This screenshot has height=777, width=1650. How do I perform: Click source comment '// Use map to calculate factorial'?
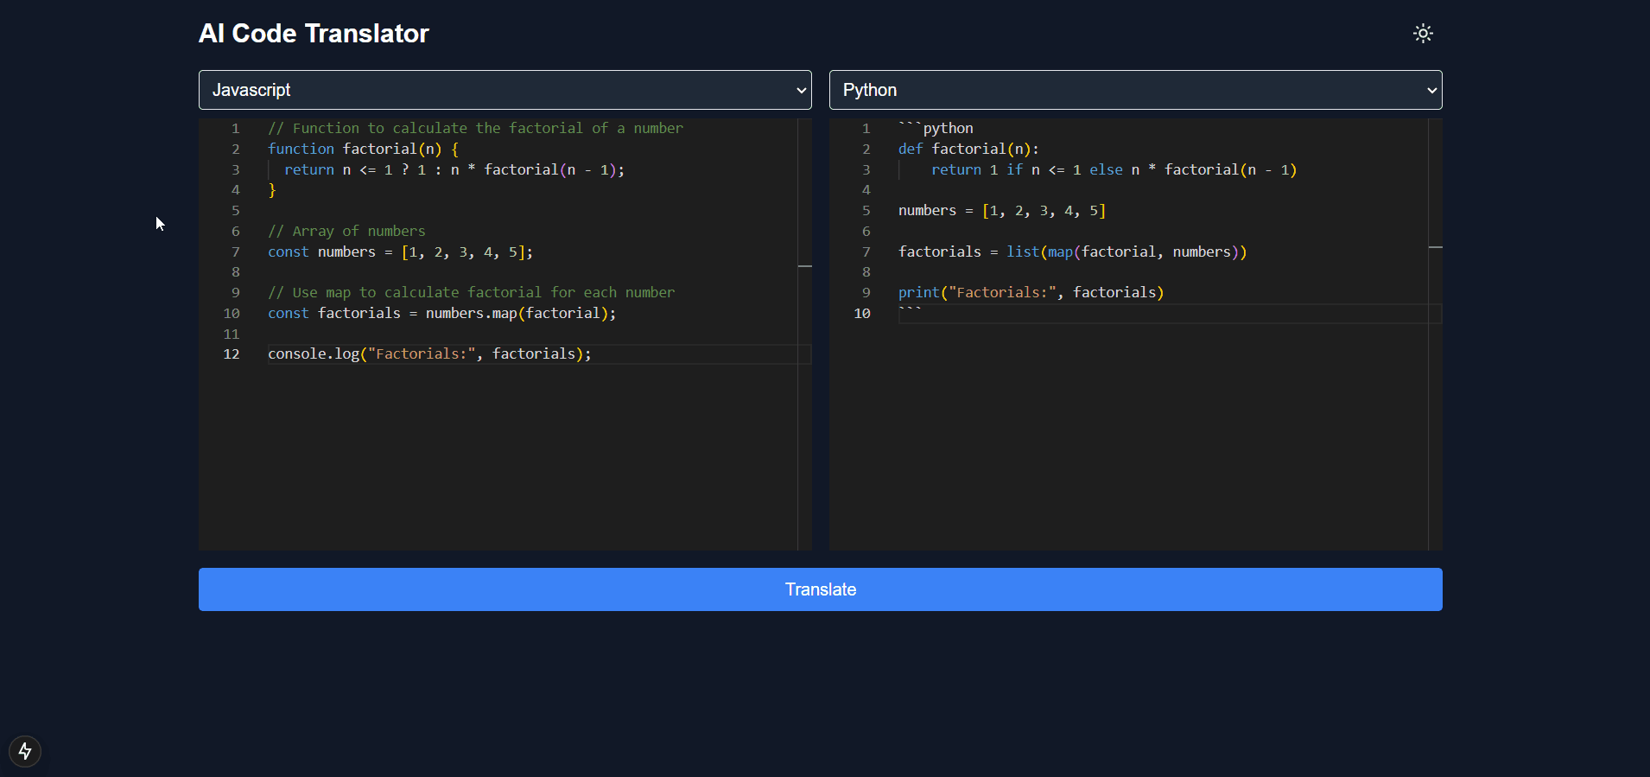point(471,292)
